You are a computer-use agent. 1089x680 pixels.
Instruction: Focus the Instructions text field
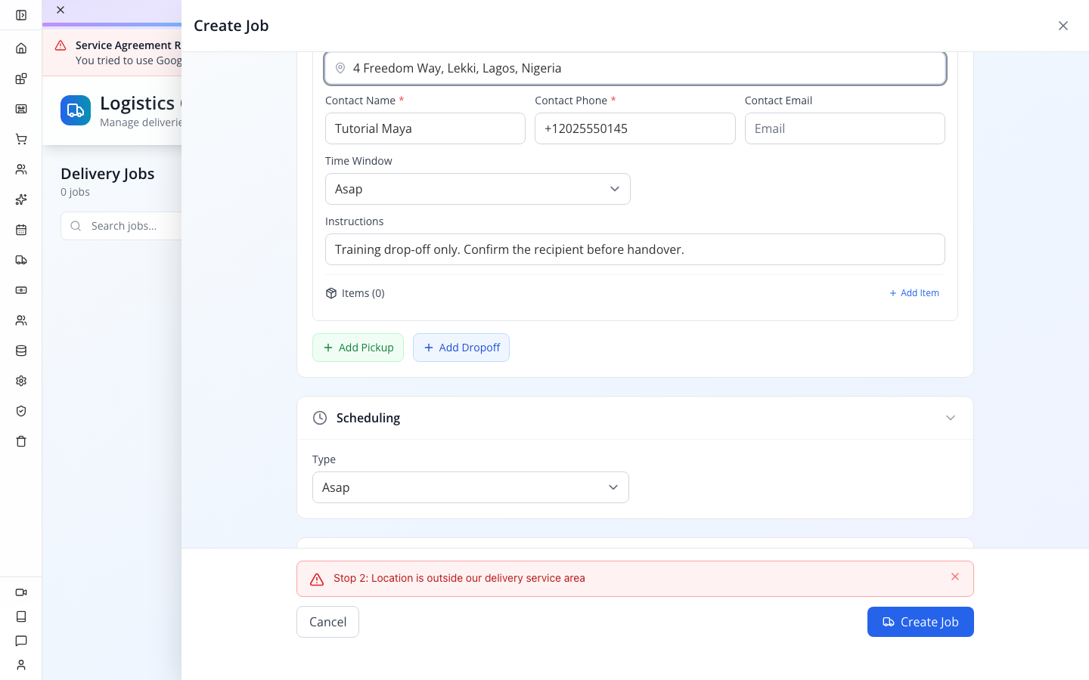(x=635, y=249)
